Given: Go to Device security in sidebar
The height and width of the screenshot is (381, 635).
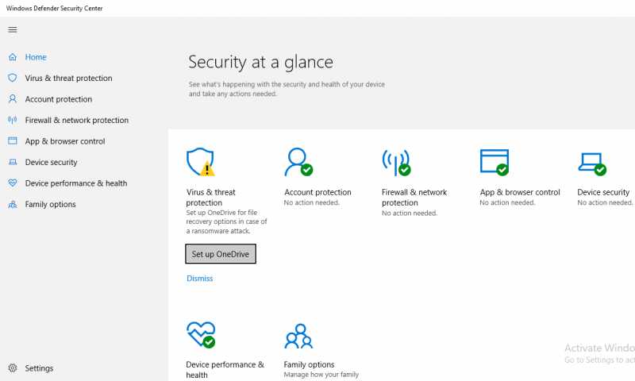Looking at the screenshot, I should pos(51,163).
